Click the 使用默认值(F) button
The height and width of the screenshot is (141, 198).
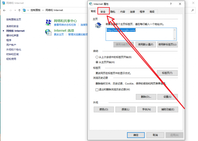[146, 44]
